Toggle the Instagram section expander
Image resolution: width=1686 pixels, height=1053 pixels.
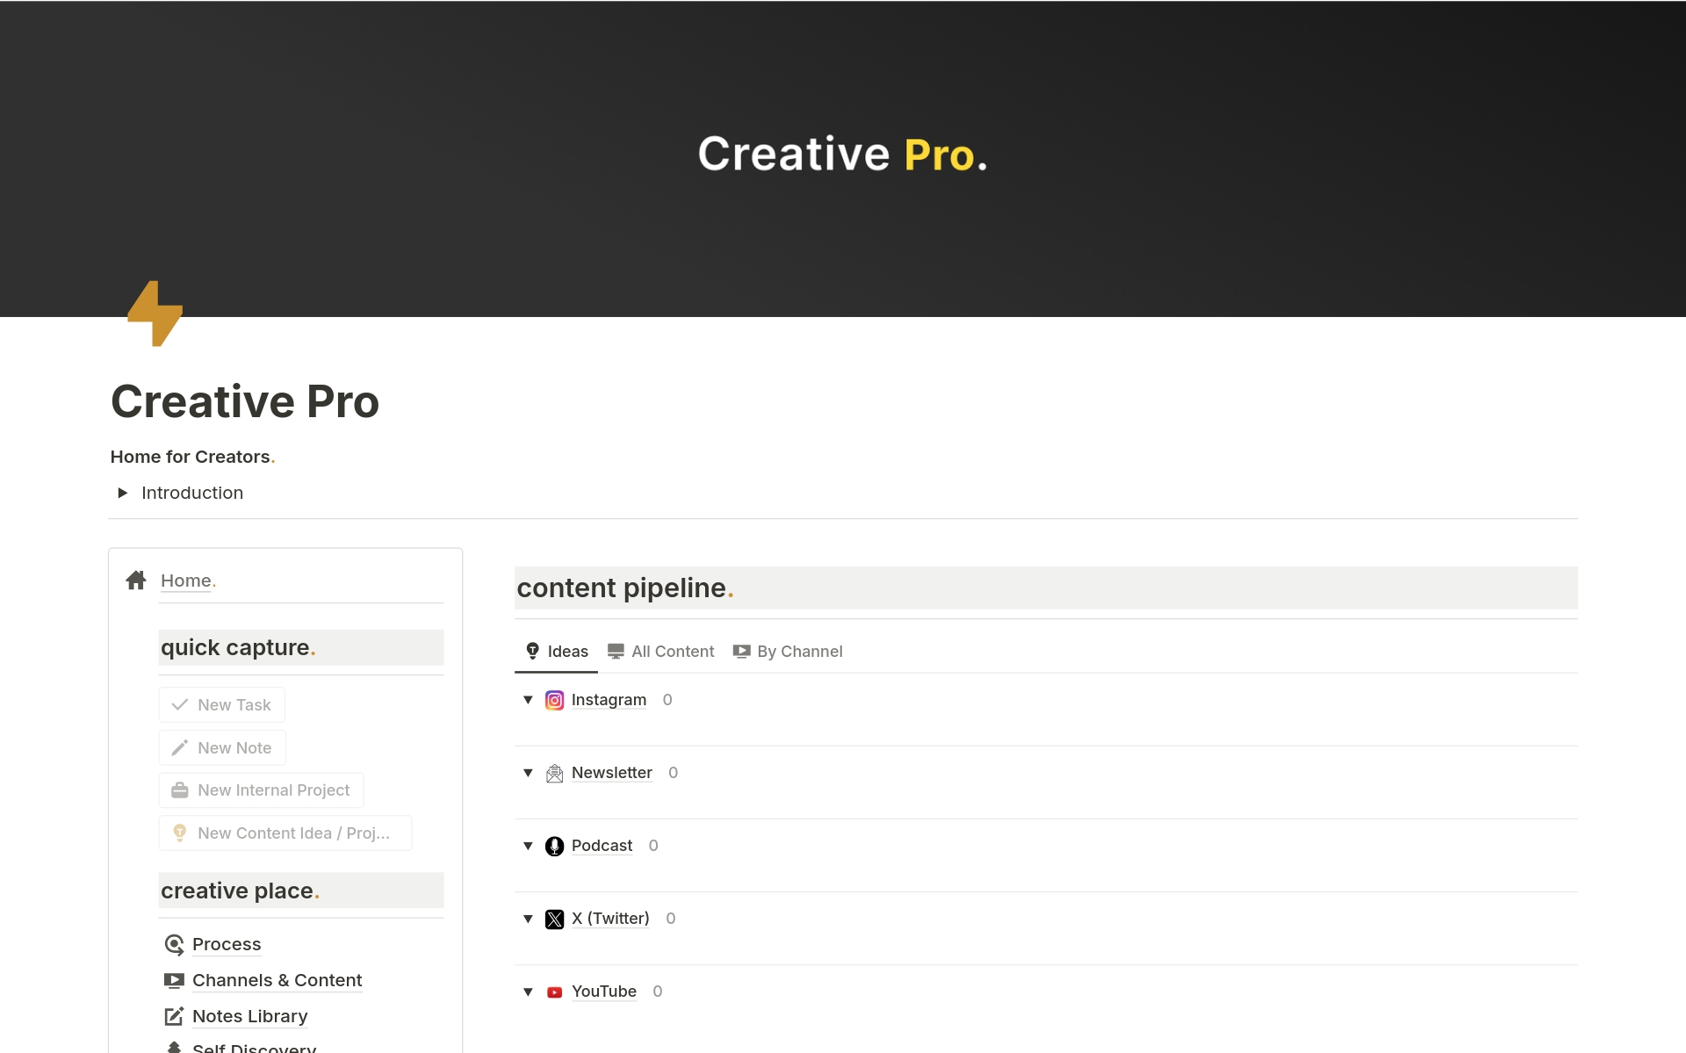pyautogui.click(x=529, y=699)
